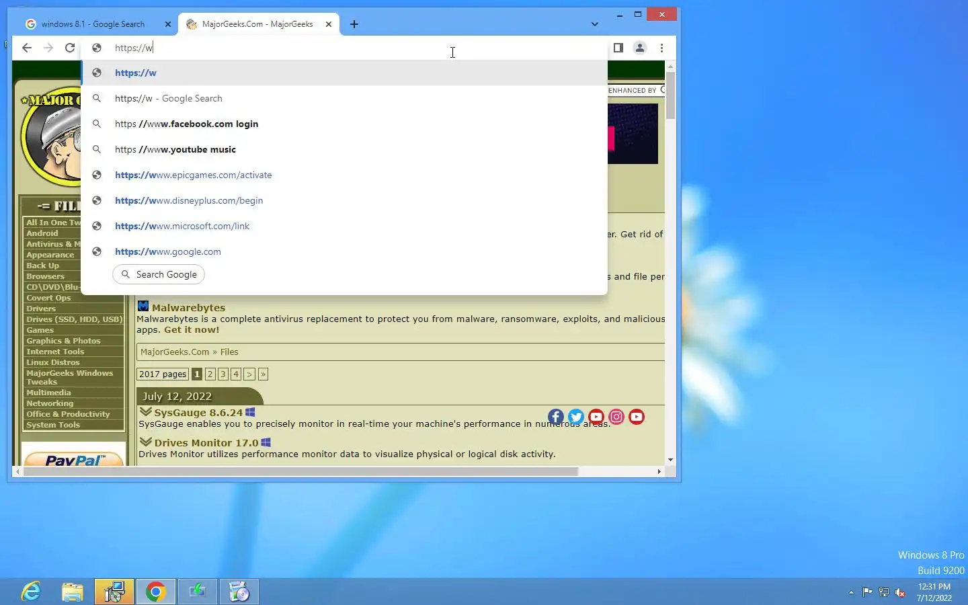Click the next page > button
This screenshot has width=968, height=605.
pyautogui.click(x=249, y=374)
